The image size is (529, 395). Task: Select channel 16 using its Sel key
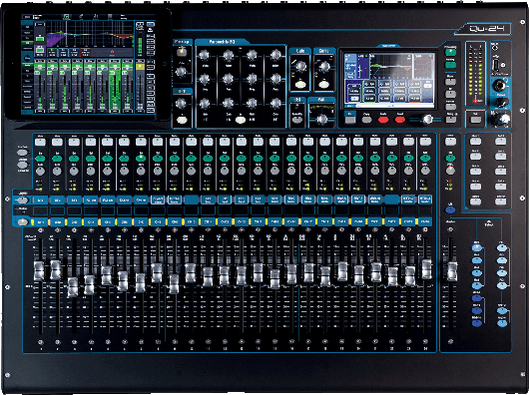[291, 158]
